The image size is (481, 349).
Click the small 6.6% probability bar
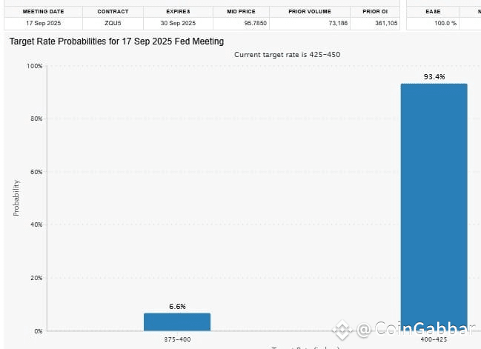tap(177, 322)
